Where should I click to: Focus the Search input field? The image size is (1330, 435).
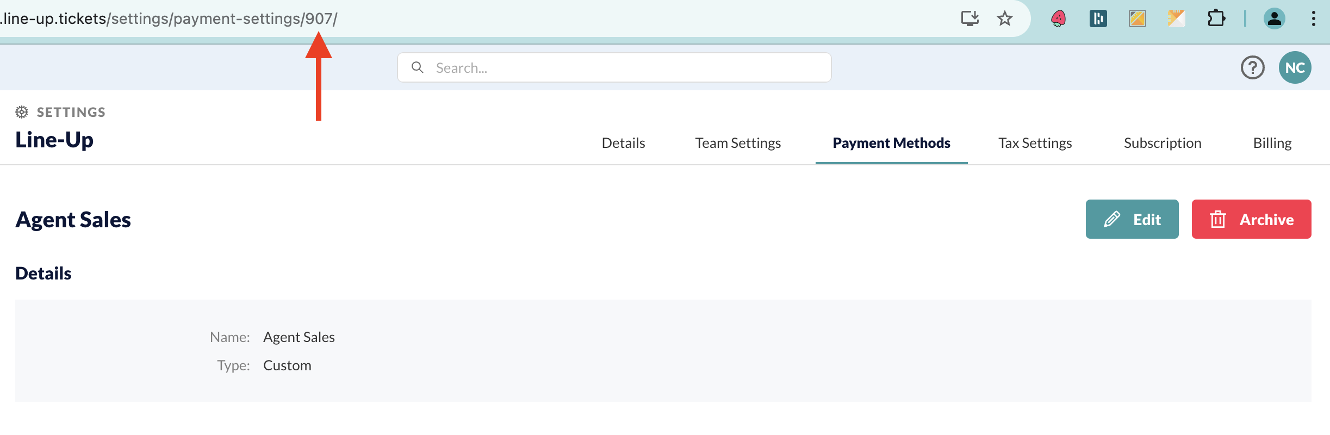tap(614, 67)
